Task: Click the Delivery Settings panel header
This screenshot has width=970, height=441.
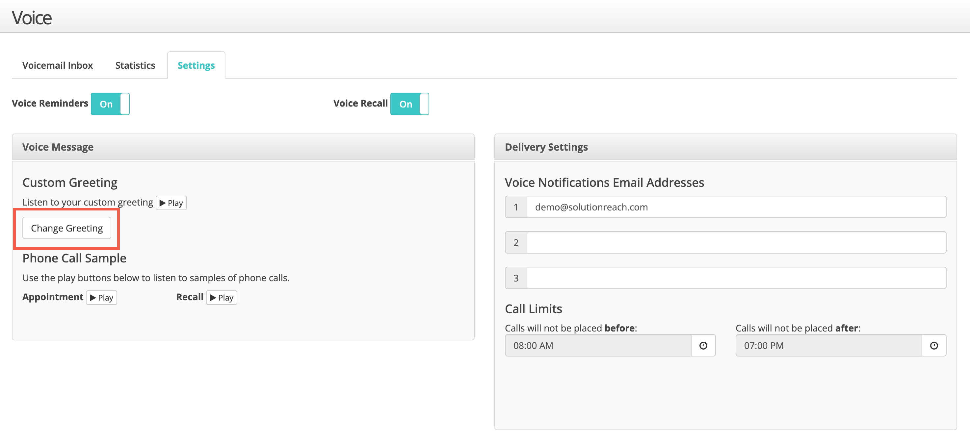Action: pos(726,147)
